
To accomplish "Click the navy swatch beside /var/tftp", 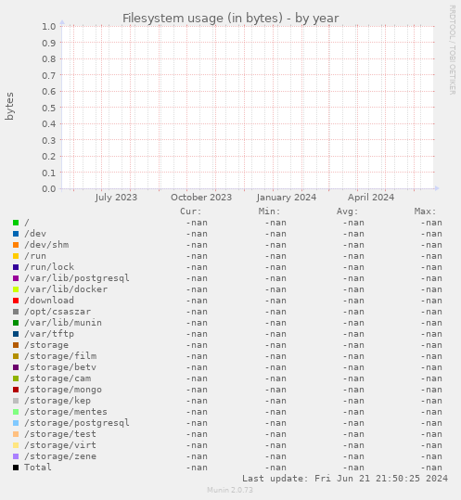I will pyautogui.click(x=16, y=334).
